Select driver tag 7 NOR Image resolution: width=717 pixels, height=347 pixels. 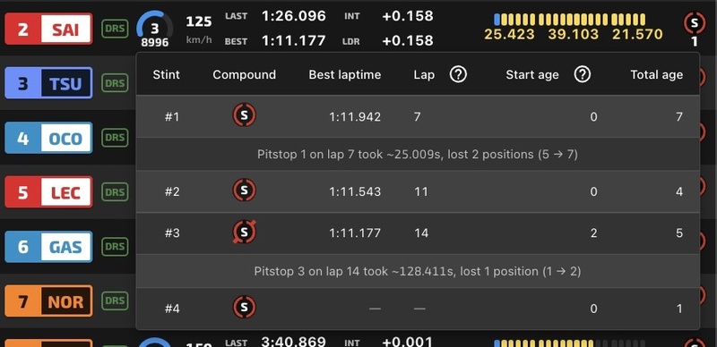point(48,300)
